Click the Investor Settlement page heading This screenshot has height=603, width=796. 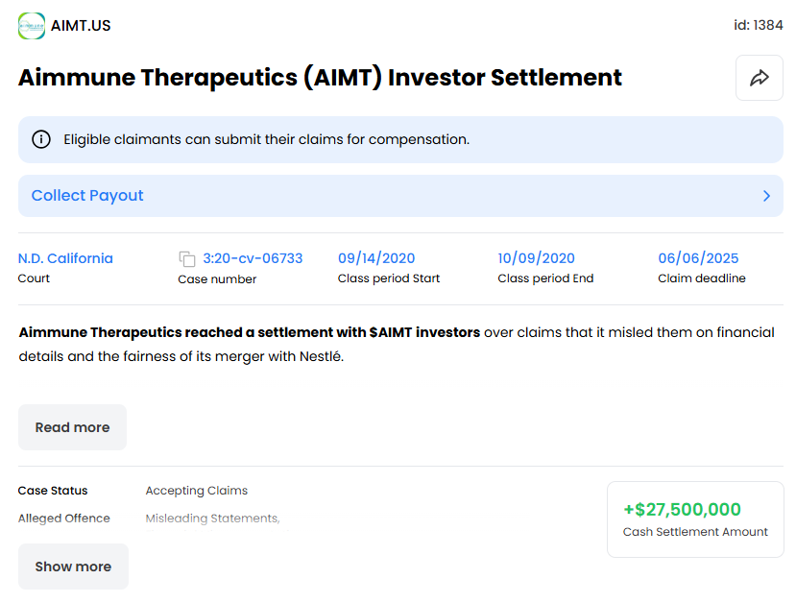coord(320,78)
